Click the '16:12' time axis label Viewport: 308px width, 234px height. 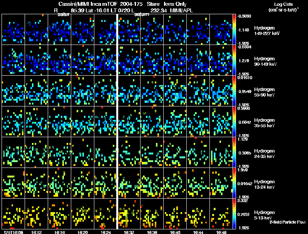[36, 232]
